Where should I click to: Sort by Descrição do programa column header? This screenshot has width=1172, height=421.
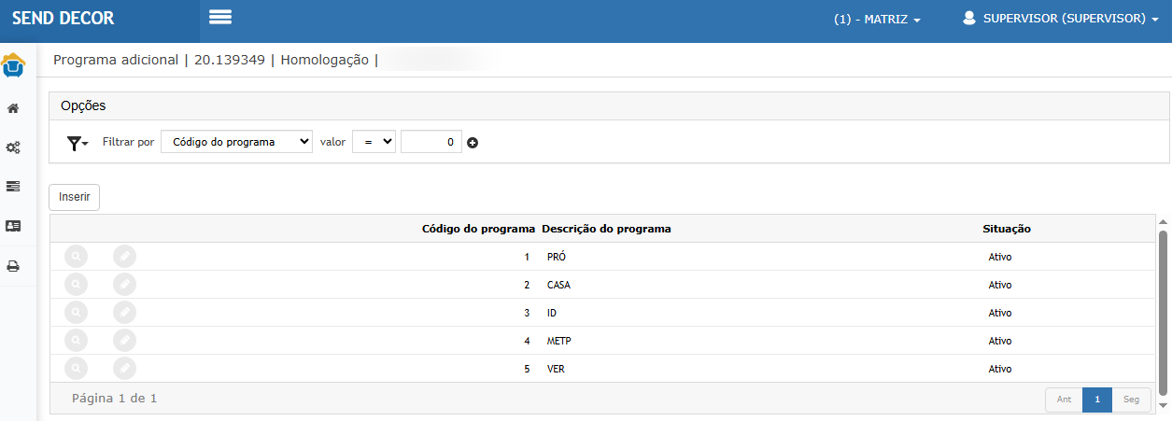(x=607, y=229)
